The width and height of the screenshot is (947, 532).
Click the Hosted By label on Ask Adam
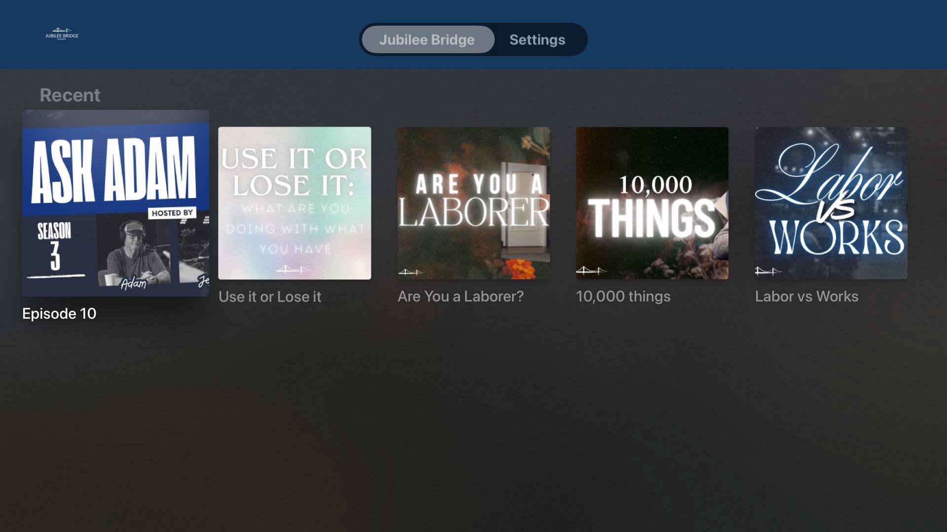click(172, 213)
